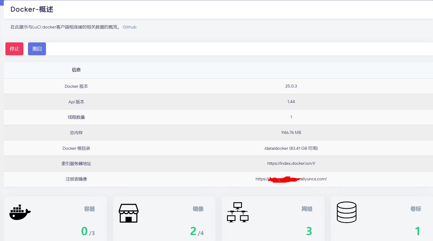This screenshot has width=433, height=241.
Task: Click the 索引服务器地址 row label
Action: click(x=76, y=164)
